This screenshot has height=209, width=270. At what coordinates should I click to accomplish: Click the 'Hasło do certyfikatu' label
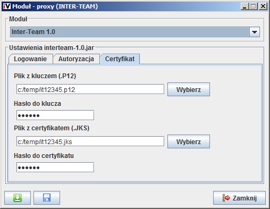click(x=44, y=156)
